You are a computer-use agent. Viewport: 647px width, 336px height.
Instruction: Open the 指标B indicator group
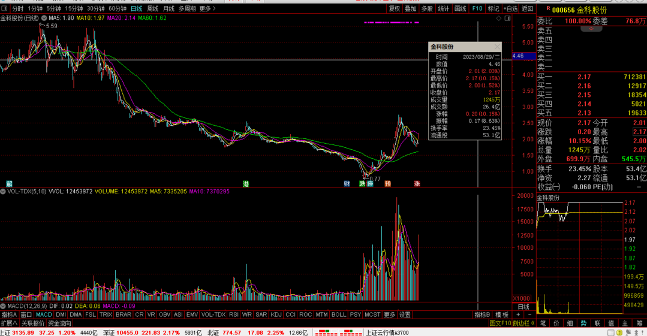(x=482, y=314)
